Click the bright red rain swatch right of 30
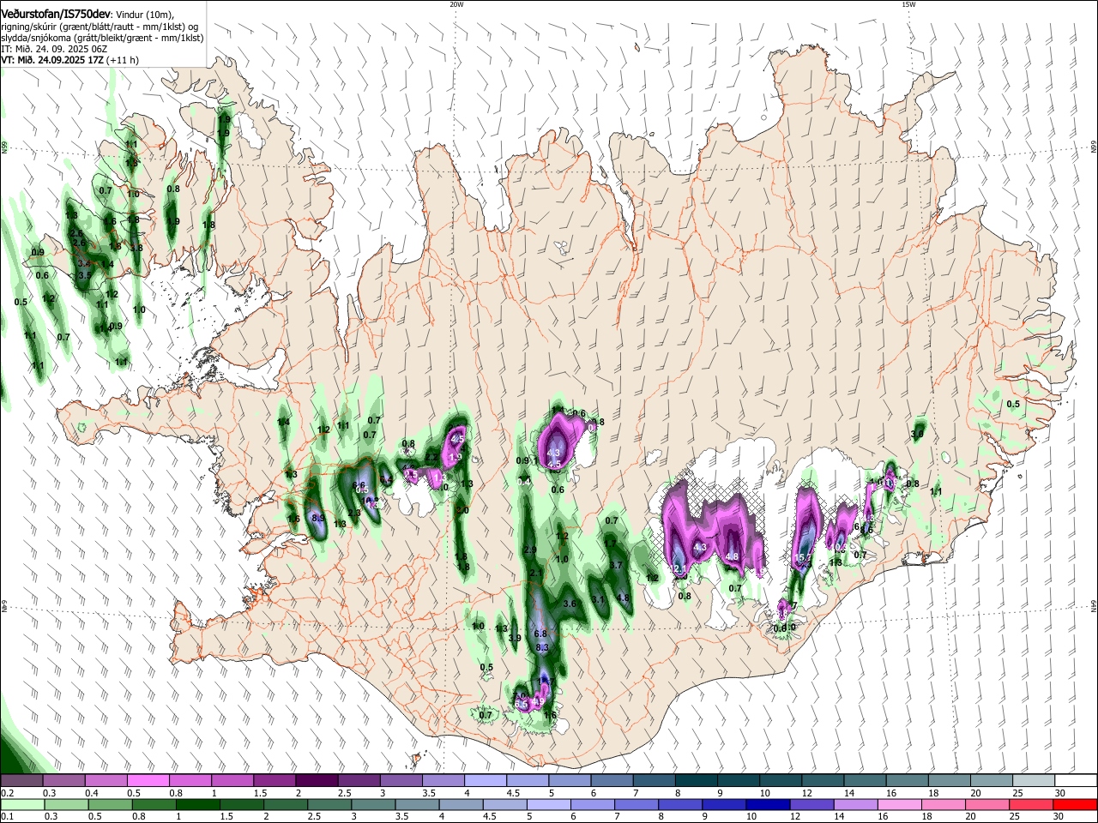 point(1076,804)
